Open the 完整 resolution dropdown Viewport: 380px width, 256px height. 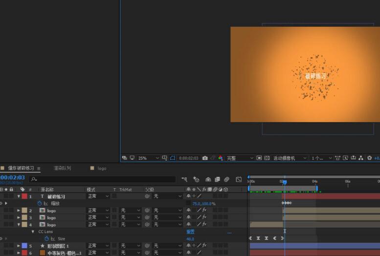click(x=240, y=158)
